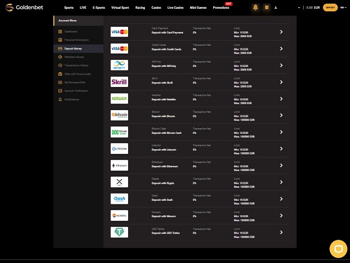Open the gift box icon in header
Viewport: 350px width, 263px height.
[x=266, y=8]
